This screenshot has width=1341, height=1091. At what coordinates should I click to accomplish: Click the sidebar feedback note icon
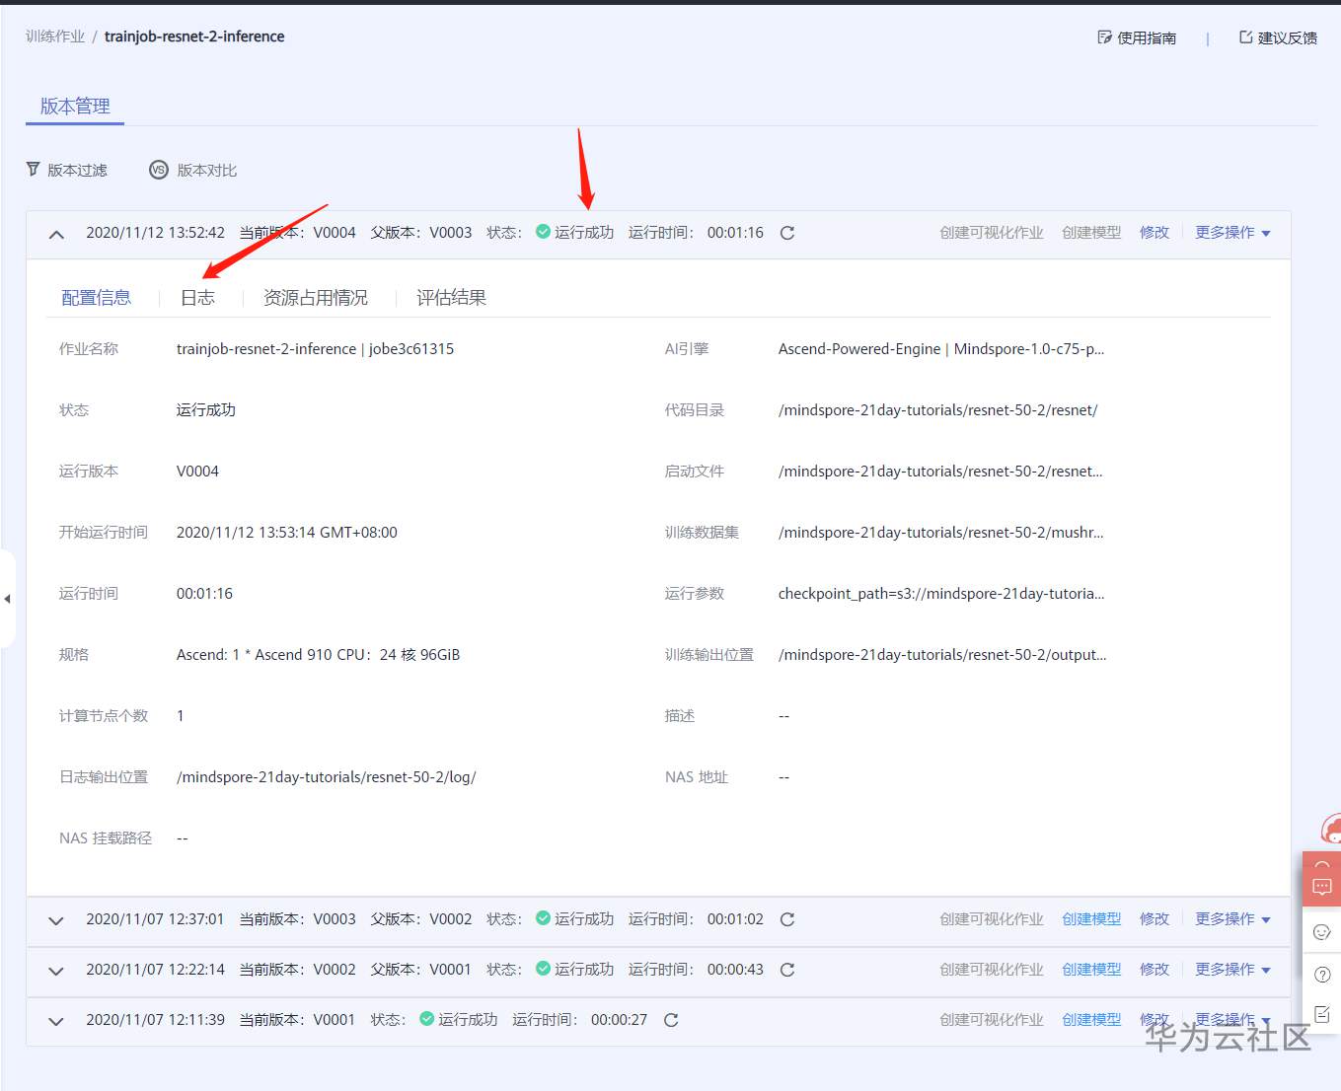coord(1322,1015)
